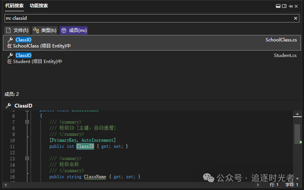Click AutoIncrement attribute in line 10

[98, 140]
